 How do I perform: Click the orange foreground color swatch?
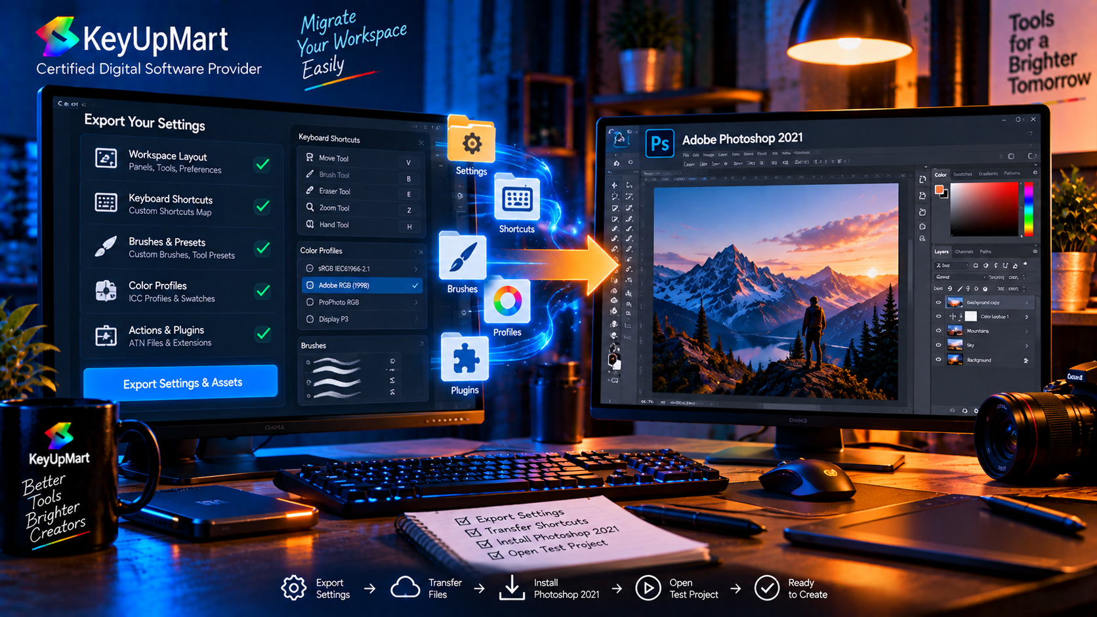point(940,189)
